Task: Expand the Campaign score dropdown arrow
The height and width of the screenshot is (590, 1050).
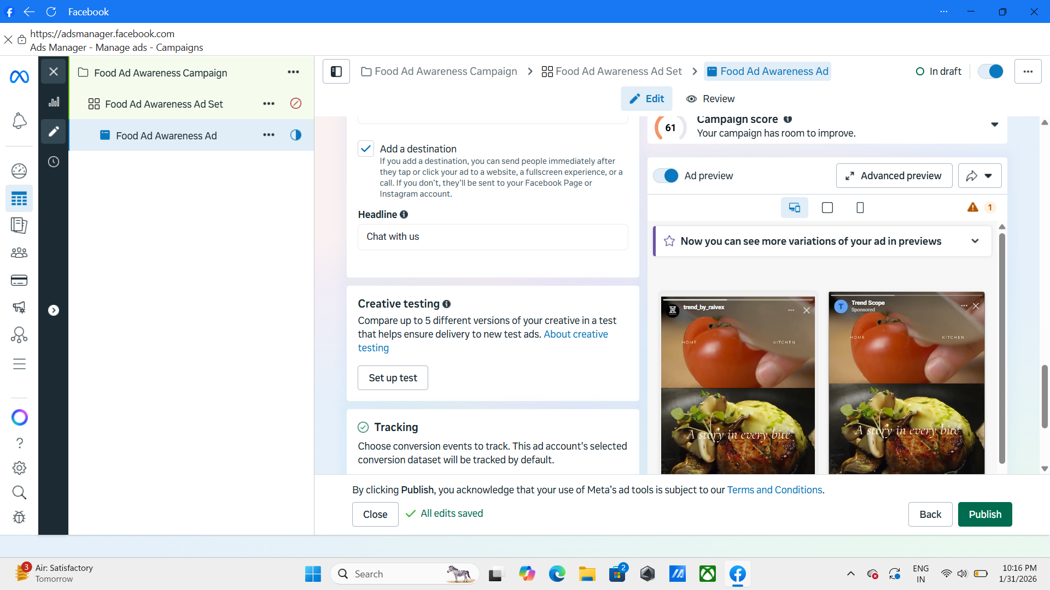Action: pos(995,125)
